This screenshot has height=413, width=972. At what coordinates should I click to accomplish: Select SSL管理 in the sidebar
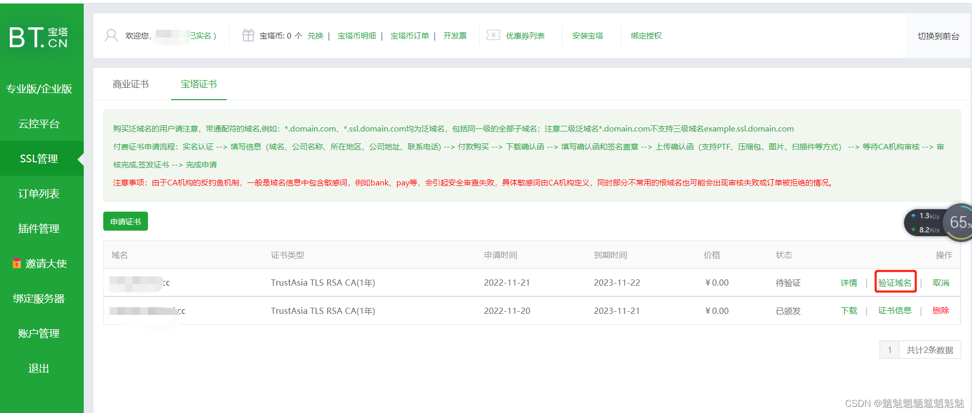click(39, 159)
